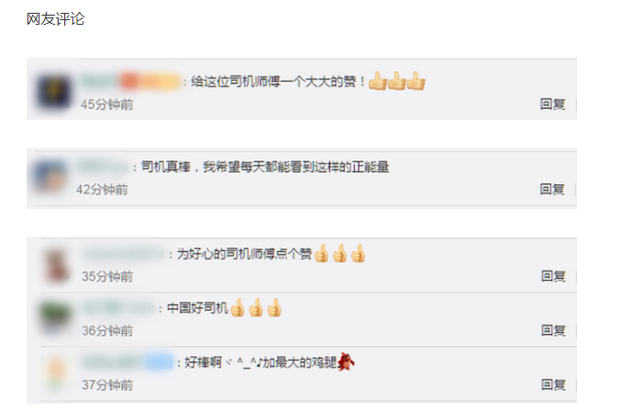Click 回复 on the 37分钟前 comment

(553, 384)
